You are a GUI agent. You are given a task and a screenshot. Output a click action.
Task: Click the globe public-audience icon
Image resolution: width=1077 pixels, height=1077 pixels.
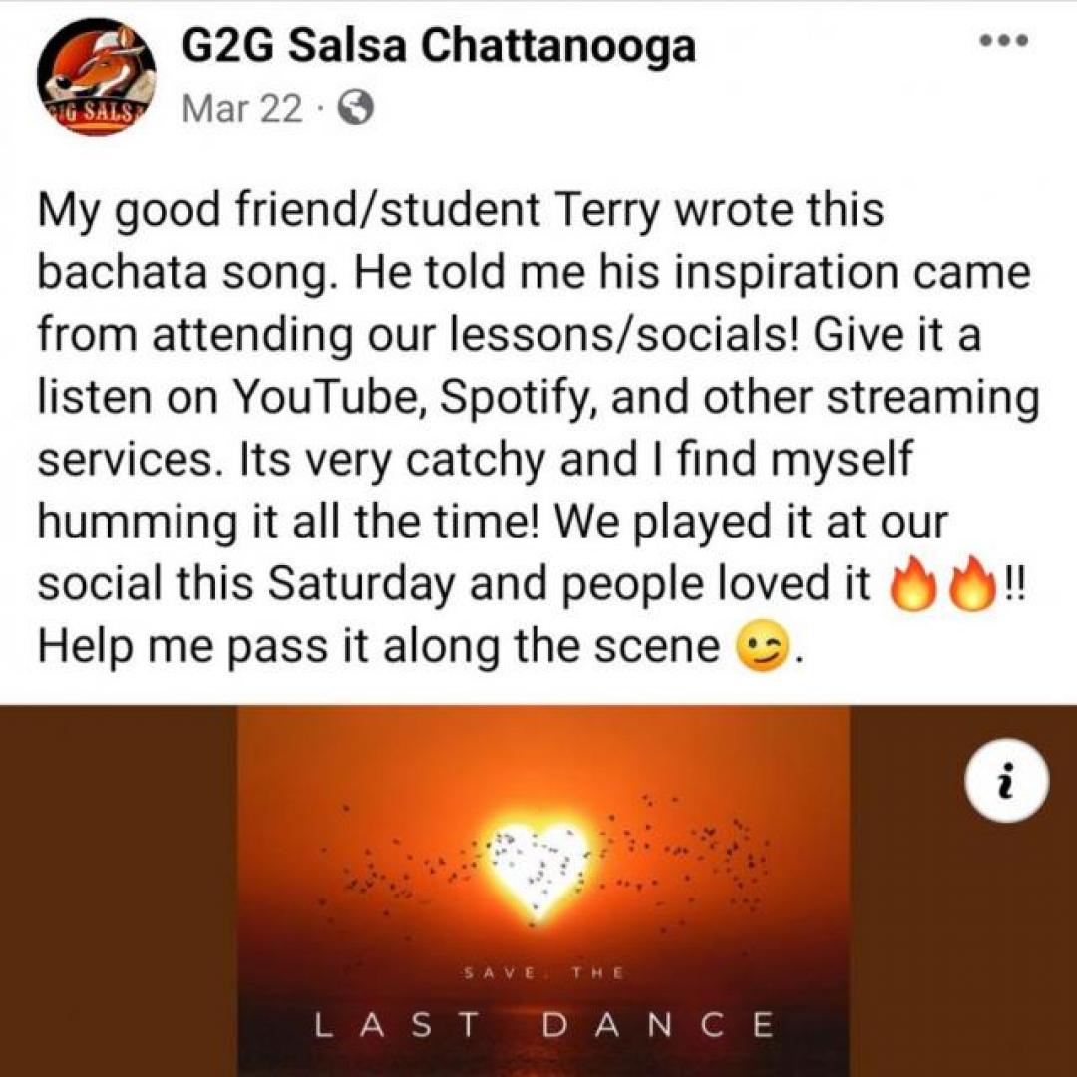(x=356, y=109)
